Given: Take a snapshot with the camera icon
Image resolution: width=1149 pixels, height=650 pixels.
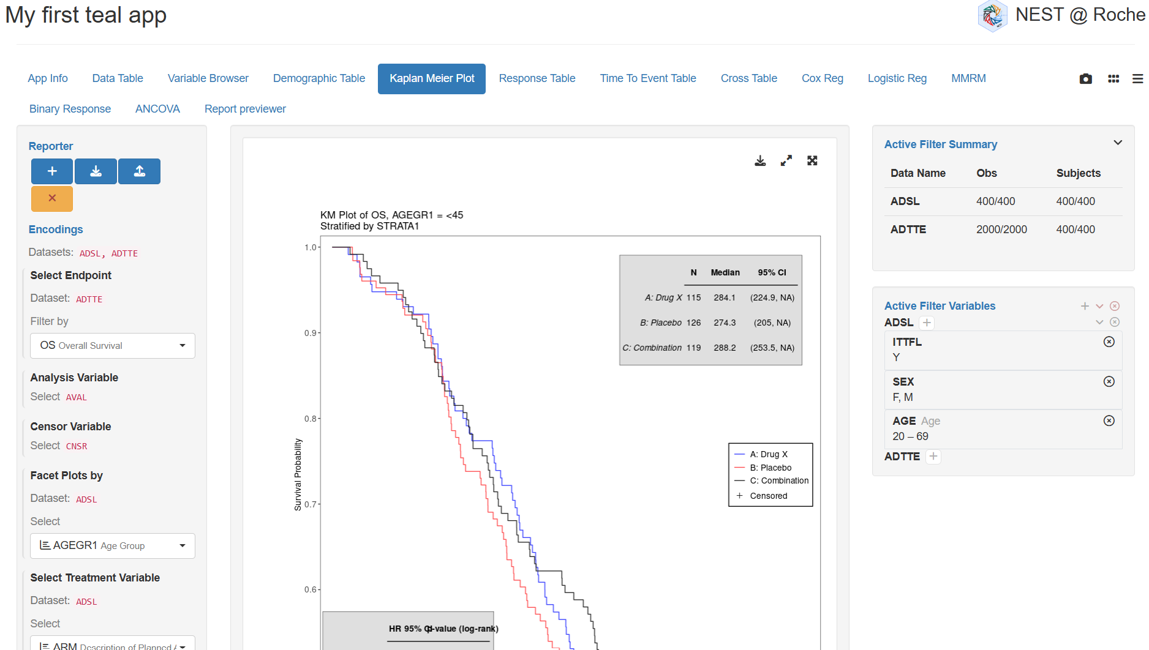Looking at the screenshot, I should coord(1085,79).
